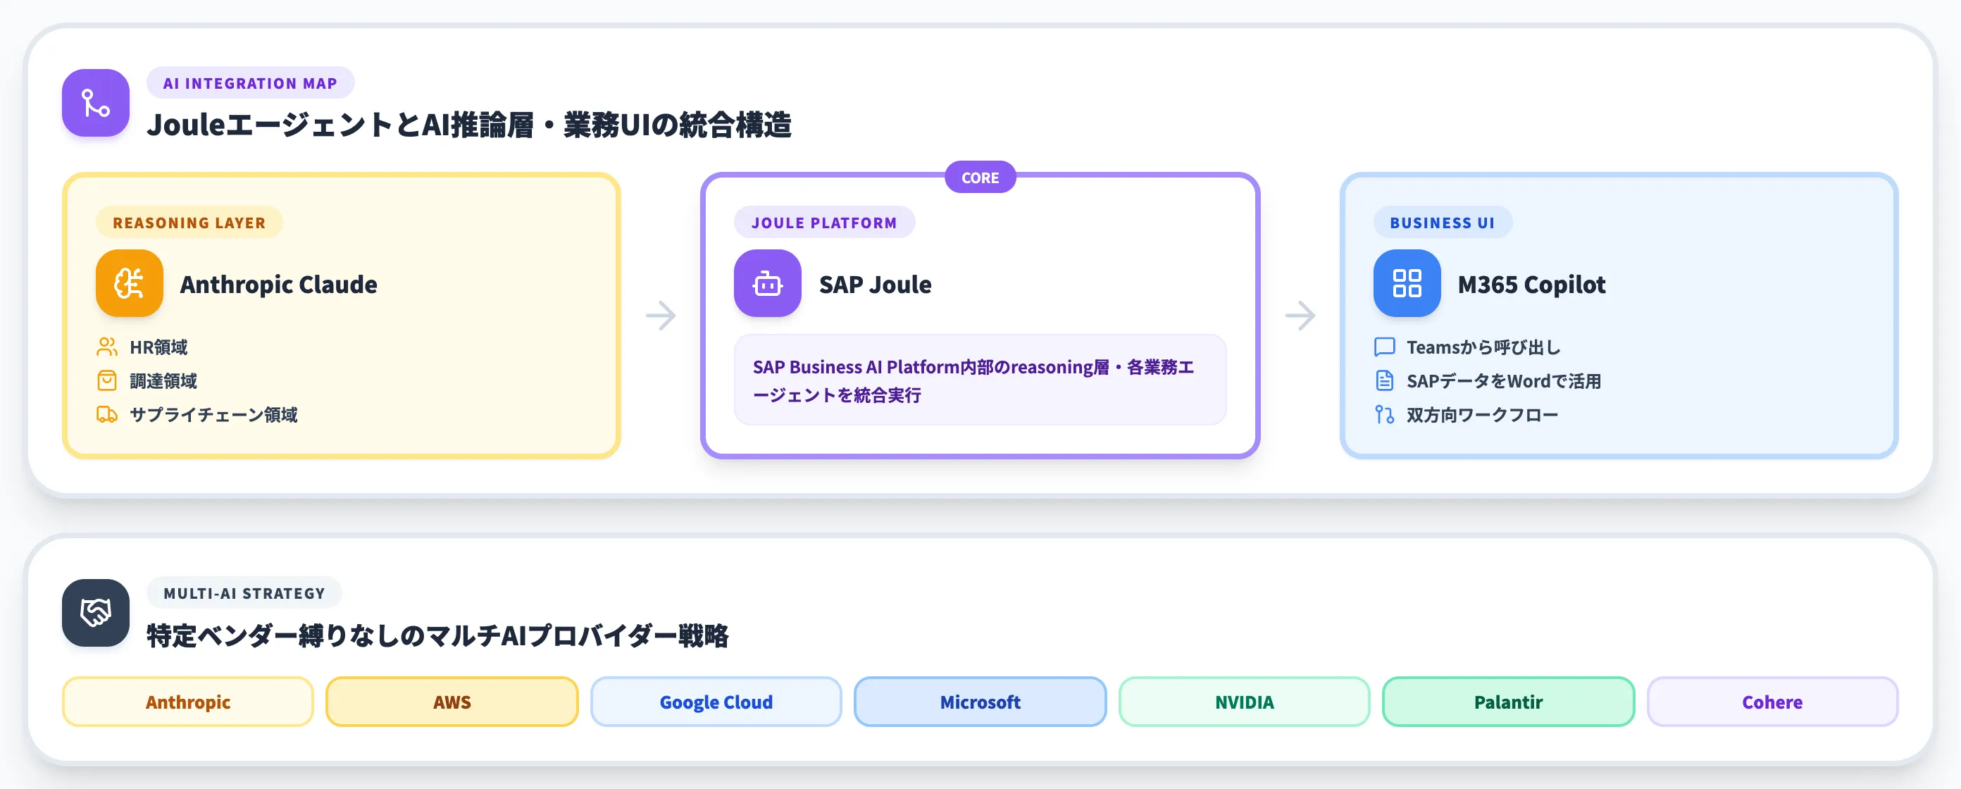Click the HR領域 list item text
This screenshot has width=1961, height=789.
click(x=158, y=347)
